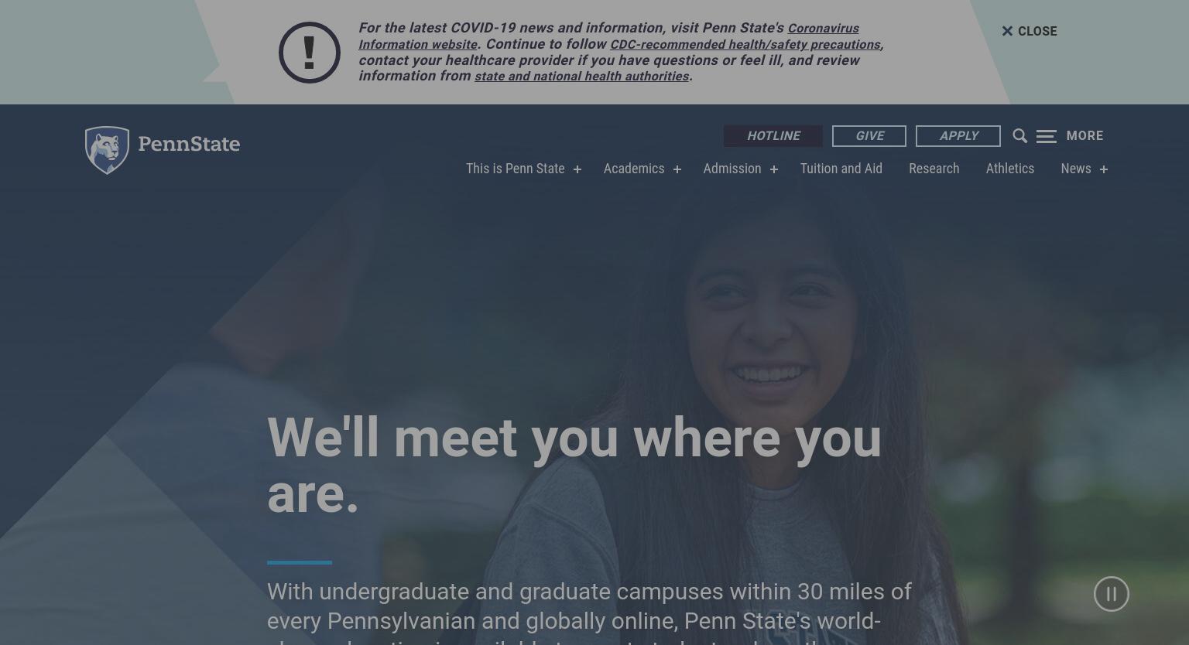Viewport: 1189px width, 645px height.
Task: Click the Penn State shield logo
Action: click(x=107, y=150)
